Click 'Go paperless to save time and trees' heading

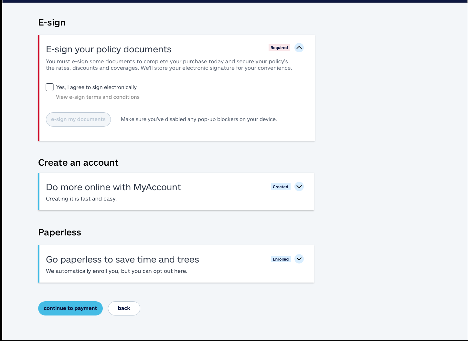(x=122, y=260)
